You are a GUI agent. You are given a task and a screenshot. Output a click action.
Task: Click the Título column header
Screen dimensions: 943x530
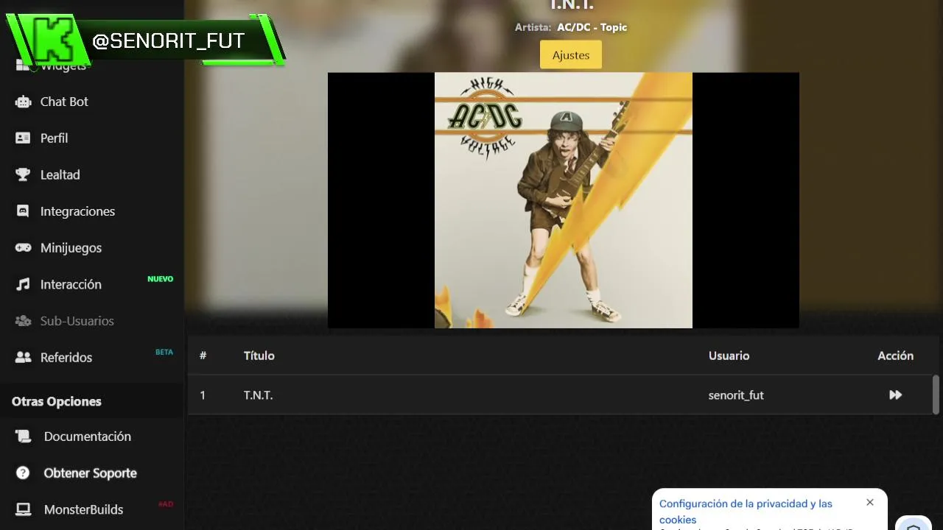point(259,356)
